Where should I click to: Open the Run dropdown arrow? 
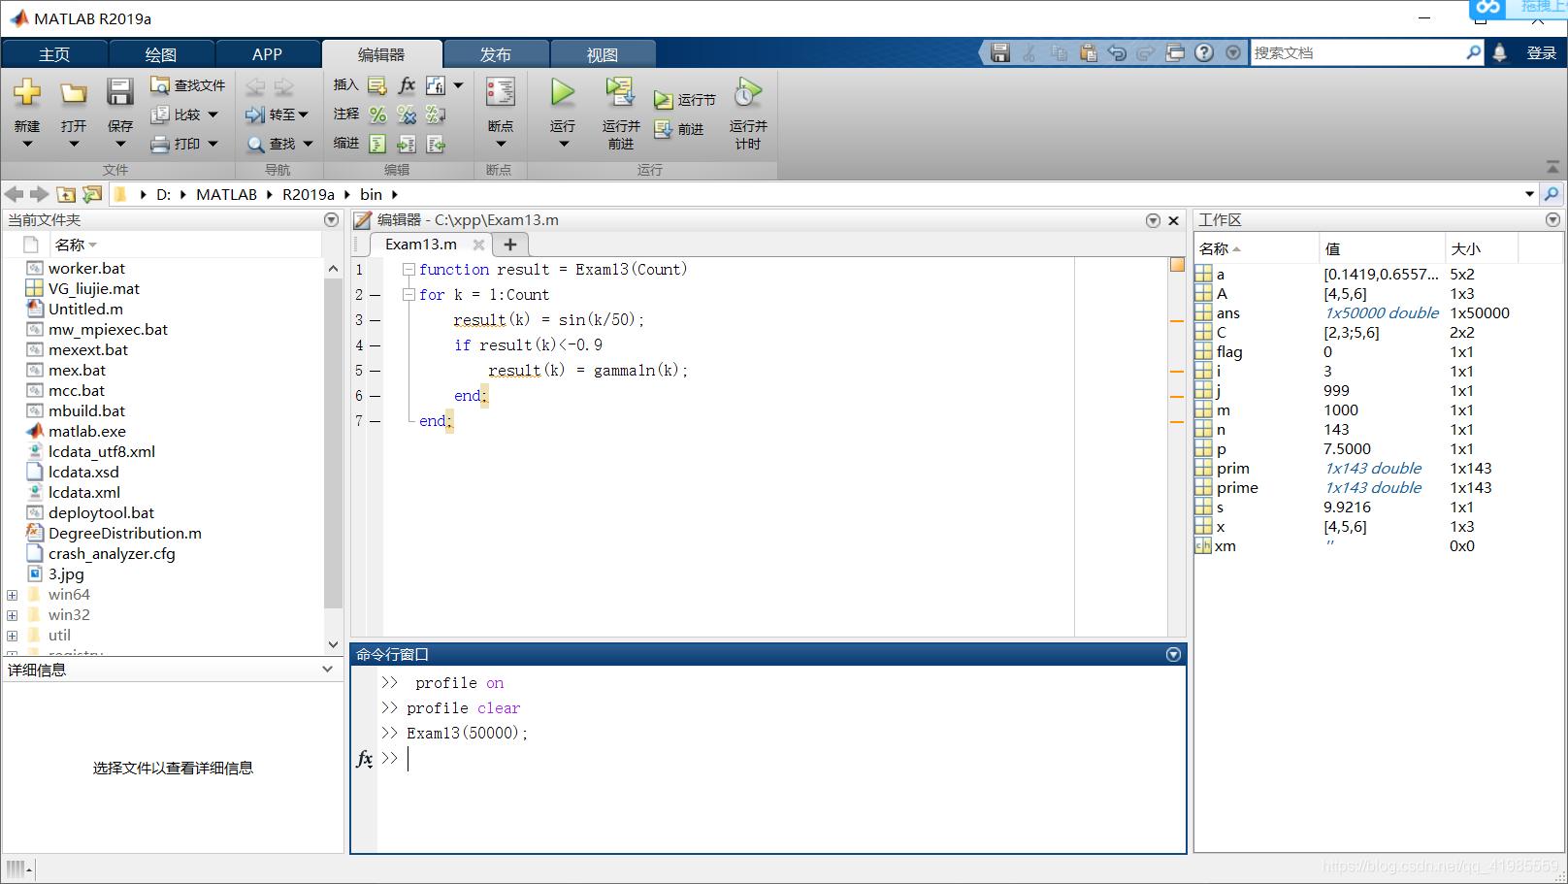(563, 145)
